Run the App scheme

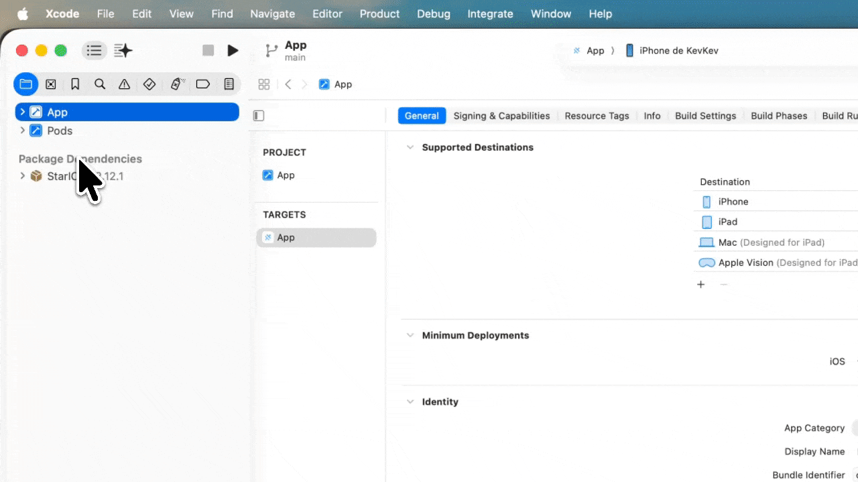coord(233,50)
